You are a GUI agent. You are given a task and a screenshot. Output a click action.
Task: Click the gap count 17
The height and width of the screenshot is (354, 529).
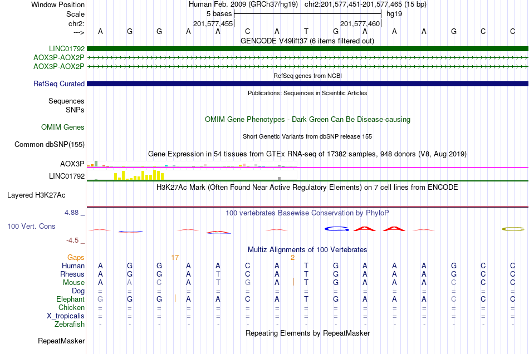tap(175, 258)
